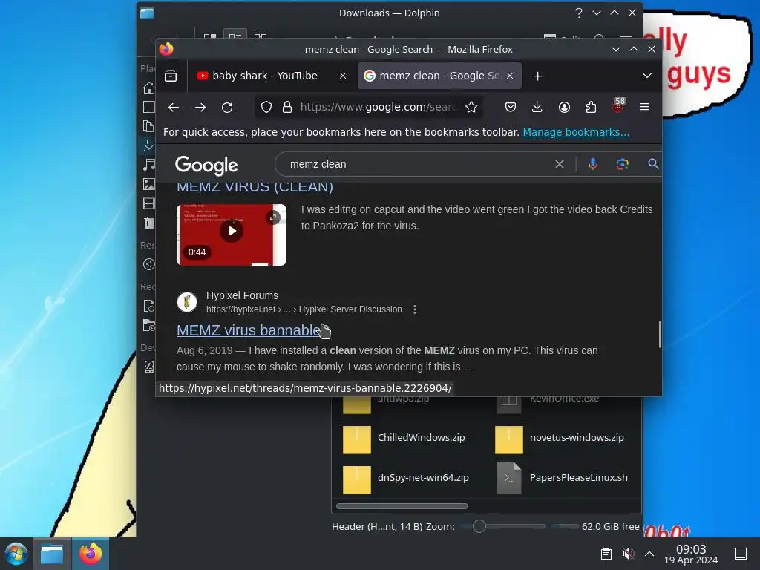Close the baby shark YouTube tab
Image resolution: width=760 pixels, height=570 pixels.
pyautogui.click(x=343, y=76)
